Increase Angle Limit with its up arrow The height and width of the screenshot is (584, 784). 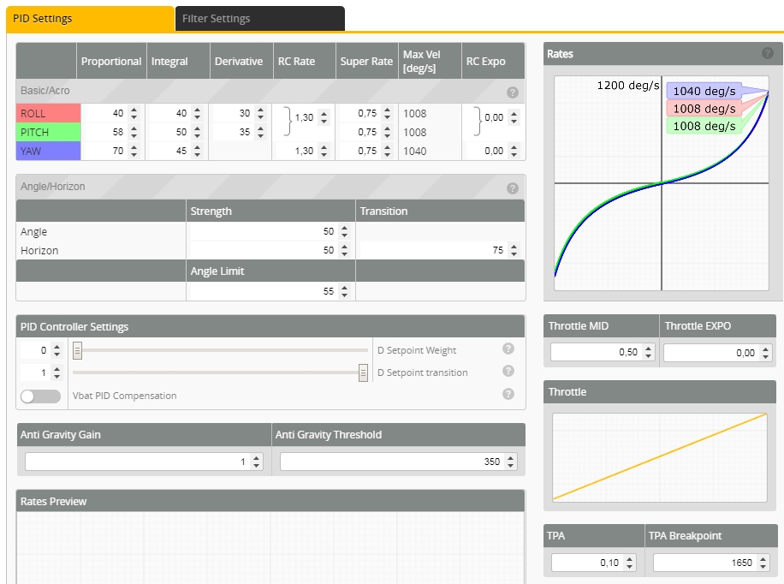pos(345,288)
